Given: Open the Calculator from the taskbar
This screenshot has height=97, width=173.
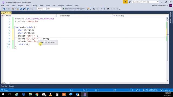Looking at the screenshot, I should pyautogui.click(x=57, y=94).
